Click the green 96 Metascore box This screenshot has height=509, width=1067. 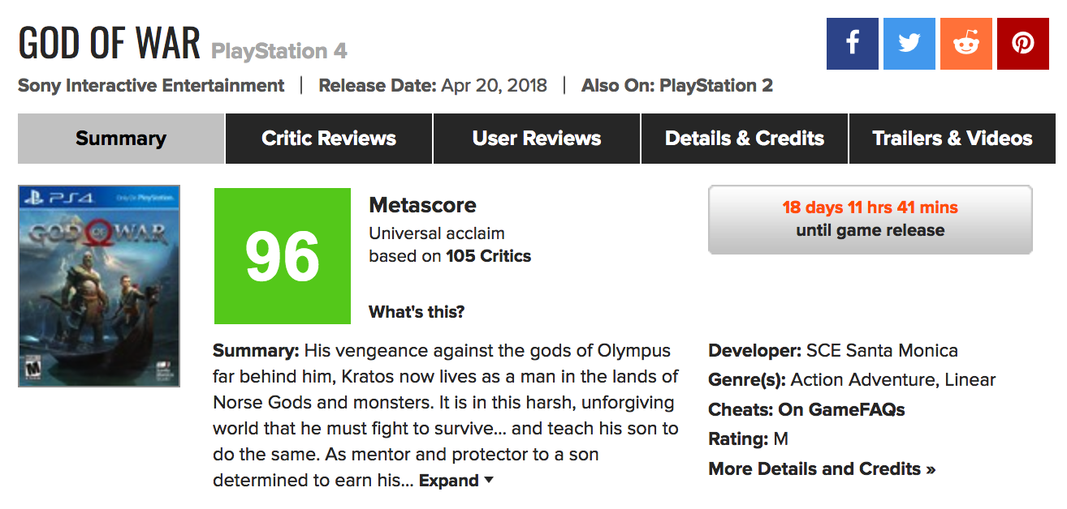(x=283, y=256)
